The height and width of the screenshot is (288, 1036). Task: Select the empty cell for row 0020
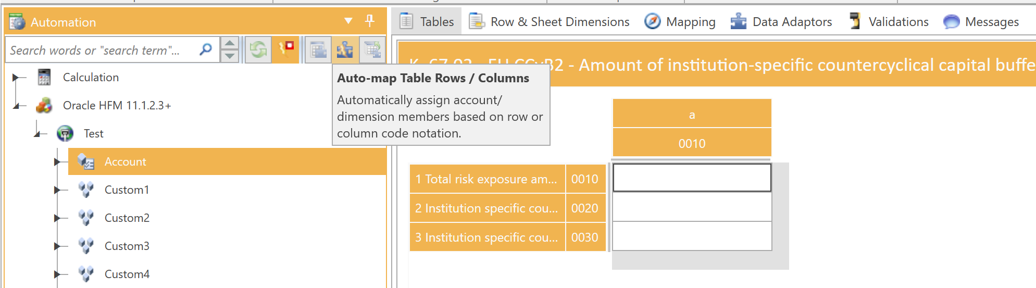pyautogui.click(x=692, y=208)
